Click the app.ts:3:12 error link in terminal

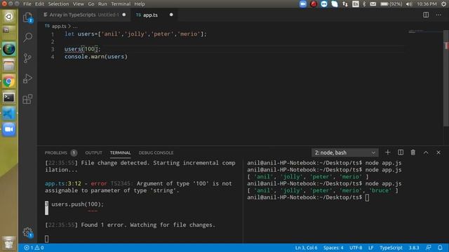[x=63, y=183]
